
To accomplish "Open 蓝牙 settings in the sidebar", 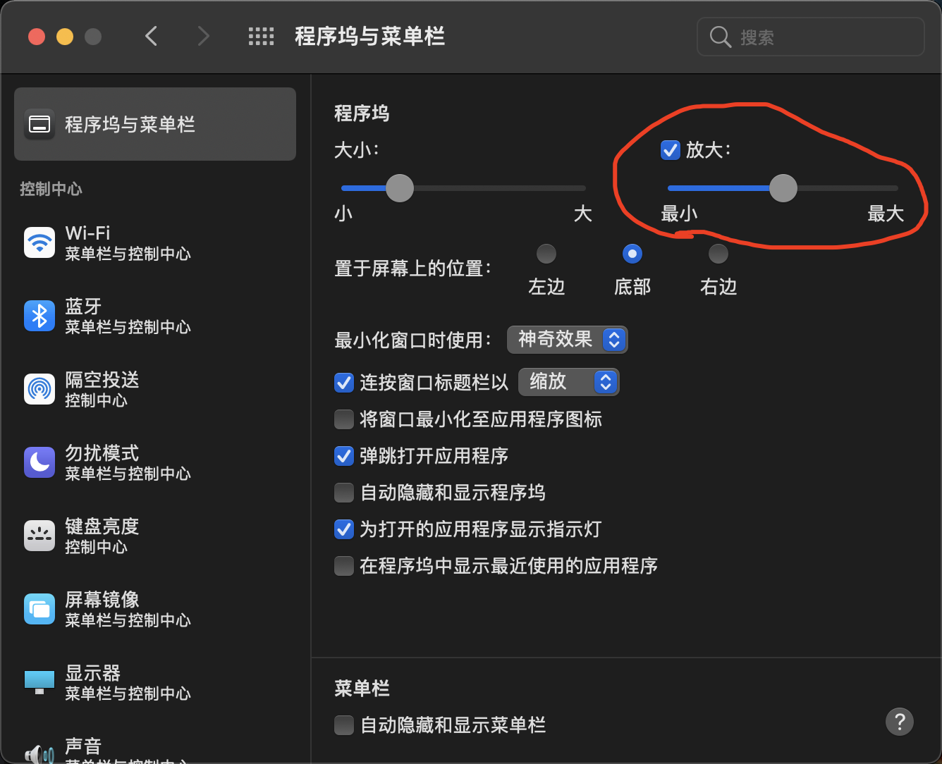I will point(155,316).
